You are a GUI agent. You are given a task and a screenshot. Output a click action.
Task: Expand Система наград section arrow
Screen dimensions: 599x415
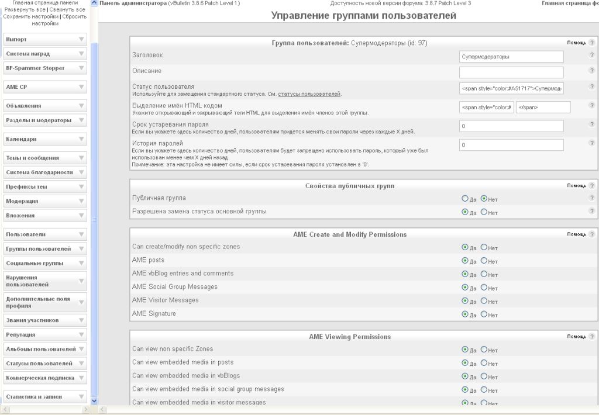click(81, 54)
